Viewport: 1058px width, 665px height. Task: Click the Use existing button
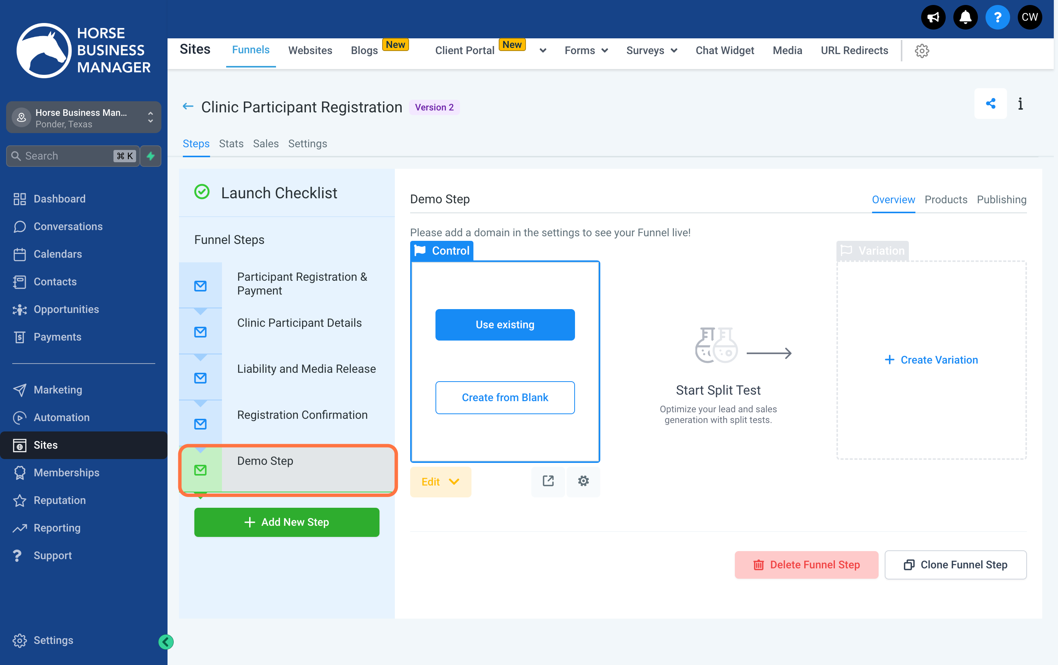pyautogui.click(x=505, y=325)
